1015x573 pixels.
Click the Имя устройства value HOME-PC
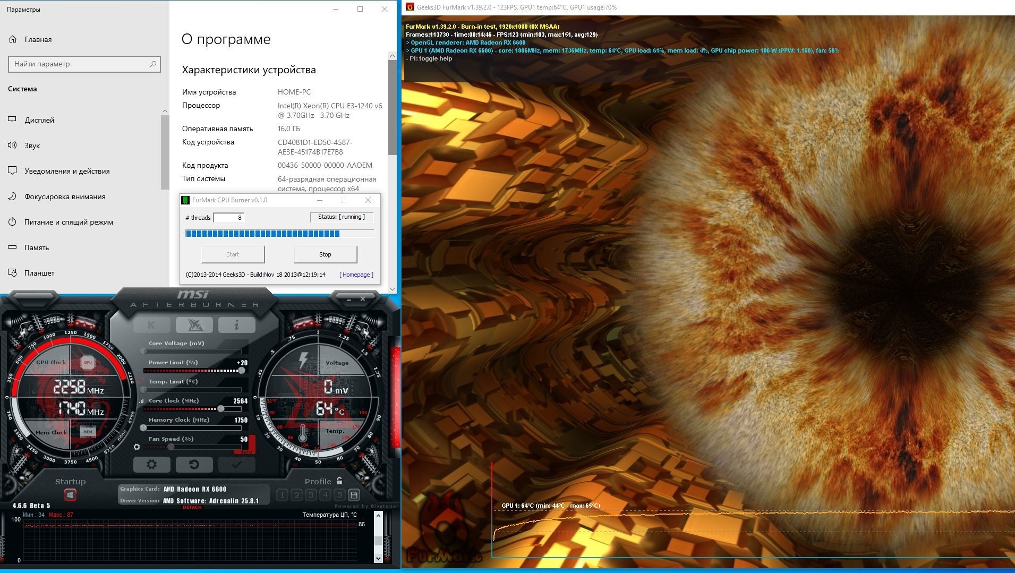click(294, 92)
